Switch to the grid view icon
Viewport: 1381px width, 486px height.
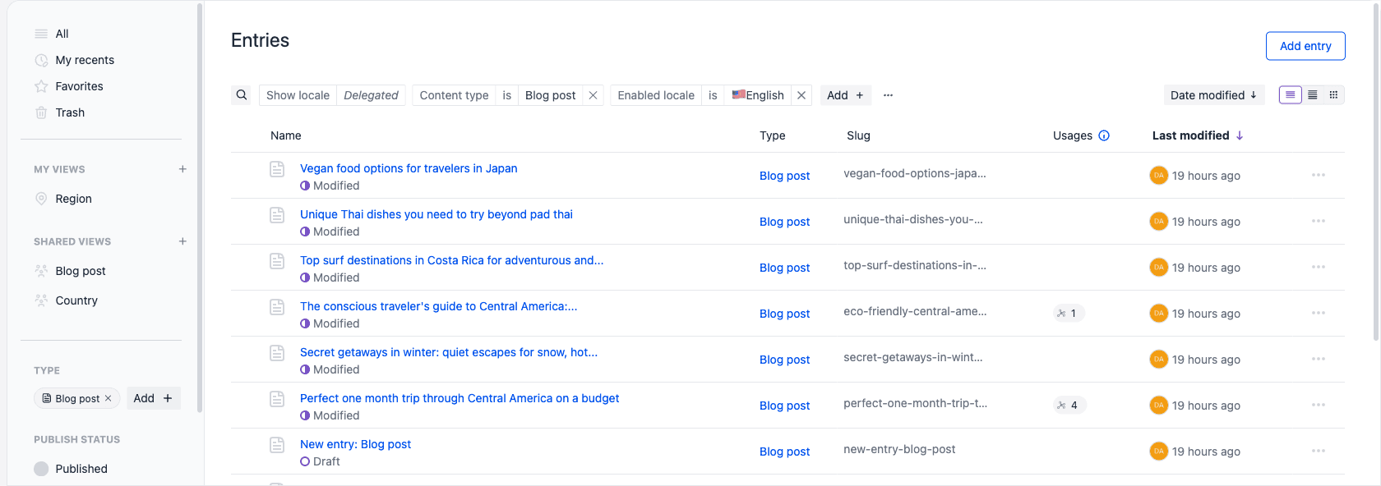pyautogui.click(x=1334, y=95)
